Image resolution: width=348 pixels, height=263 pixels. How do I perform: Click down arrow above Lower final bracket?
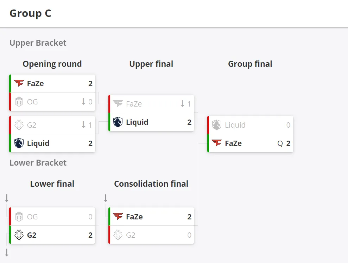7,198
